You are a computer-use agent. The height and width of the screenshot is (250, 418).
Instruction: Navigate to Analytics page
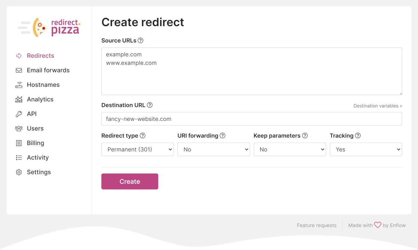40,99
